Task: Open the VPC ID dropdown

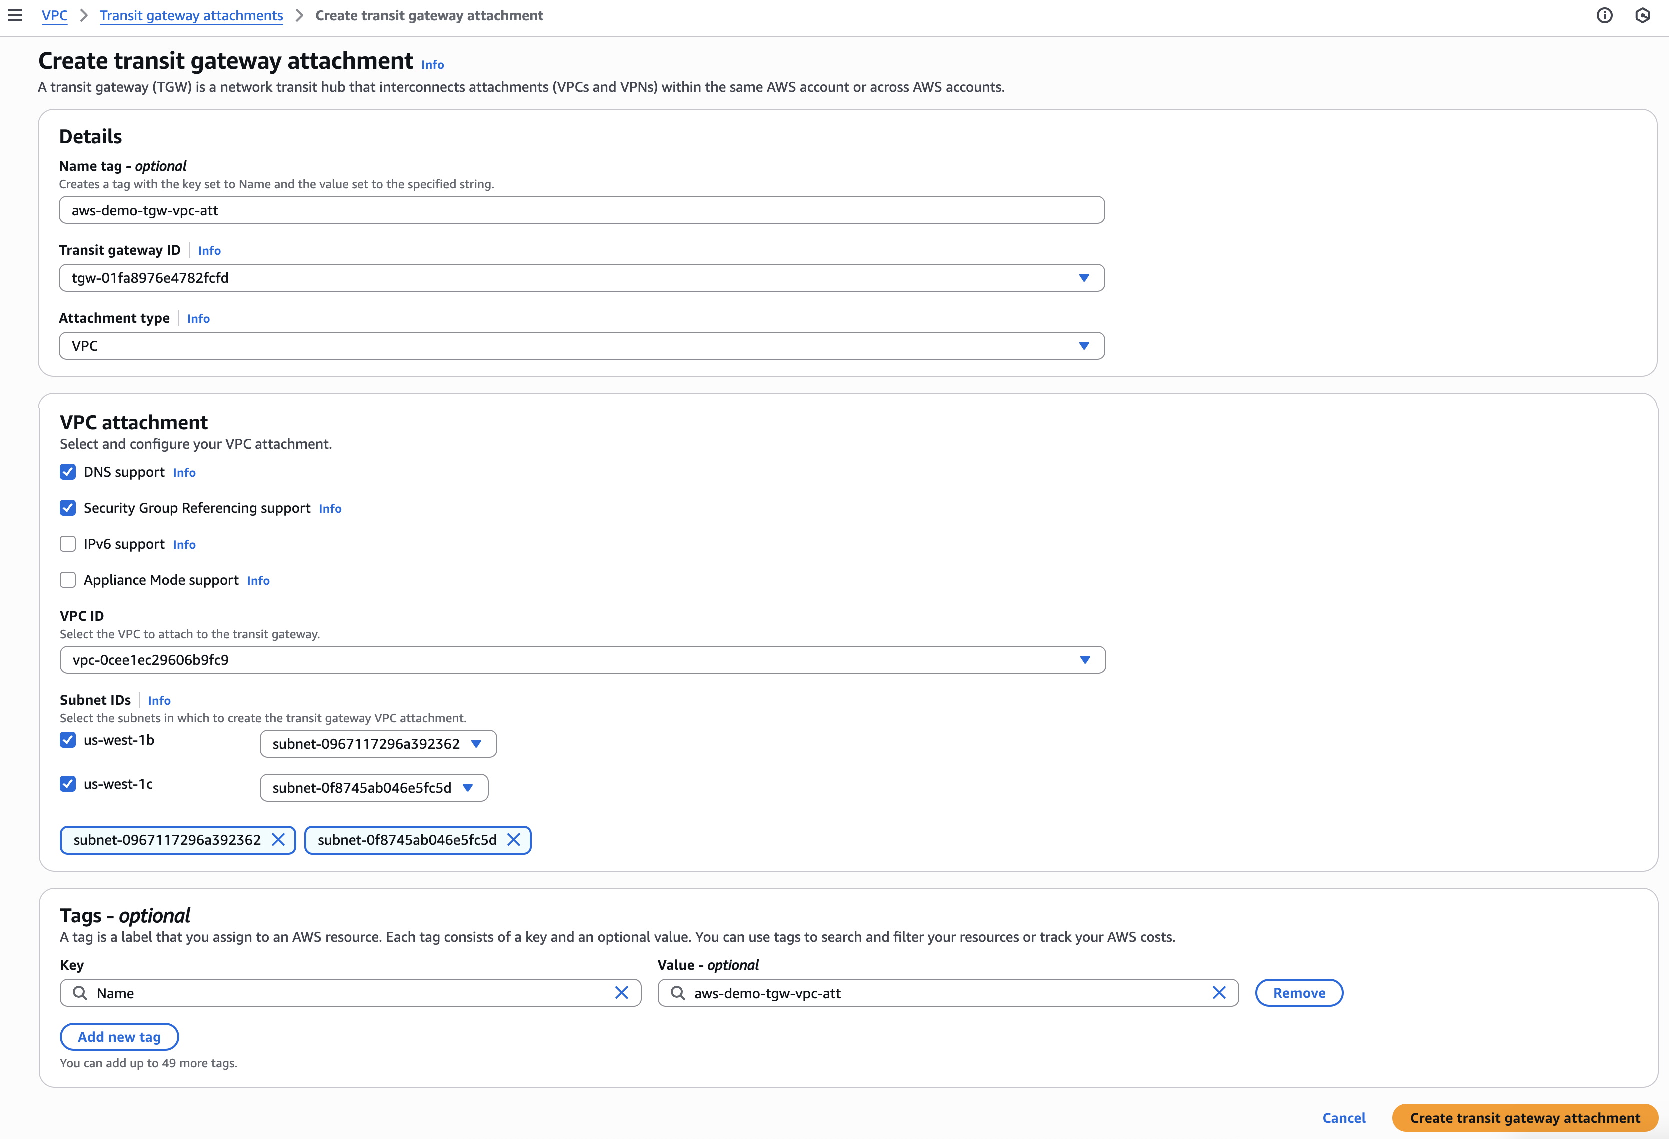Action: [582, 660]
